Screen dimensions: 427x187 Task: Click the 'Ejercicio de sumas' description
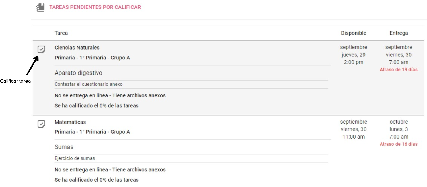[75, 158]
